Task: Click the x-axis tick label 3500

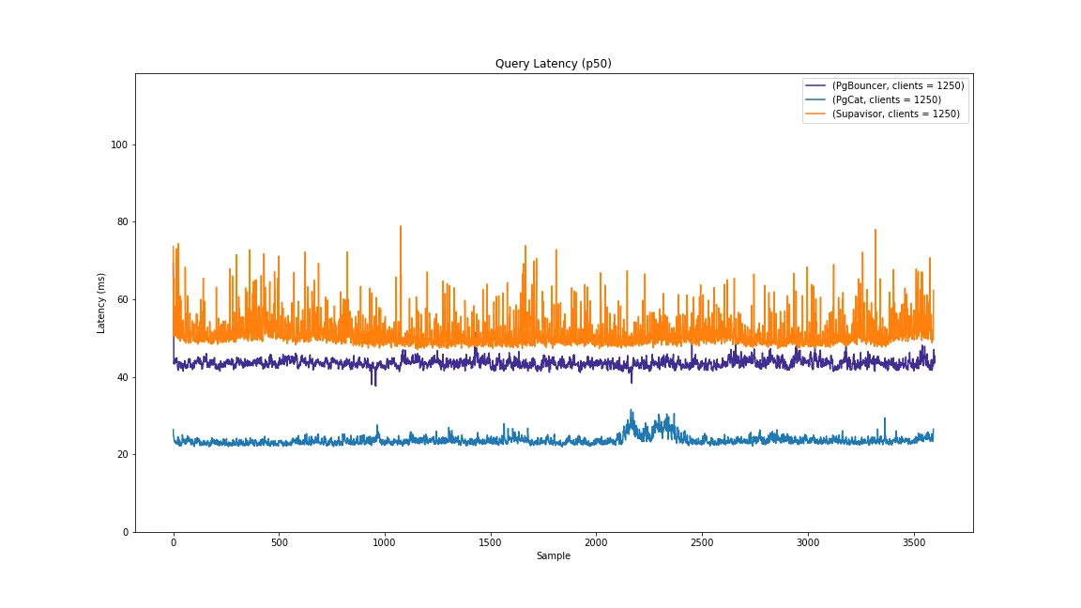Action: [x=914, y=542]
